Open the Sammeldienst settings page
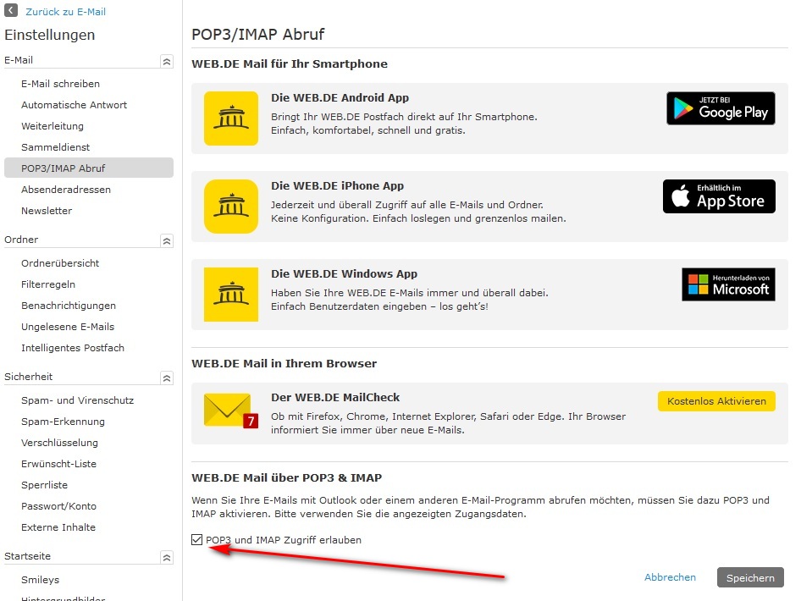This screenshot has height=601, width=801. coord(55,147)
